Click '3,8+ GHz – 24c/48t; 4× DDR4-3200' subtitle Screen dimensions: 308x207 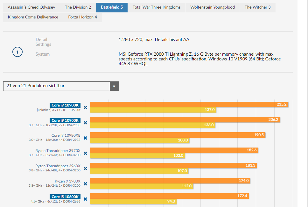[x=55, y=170]
